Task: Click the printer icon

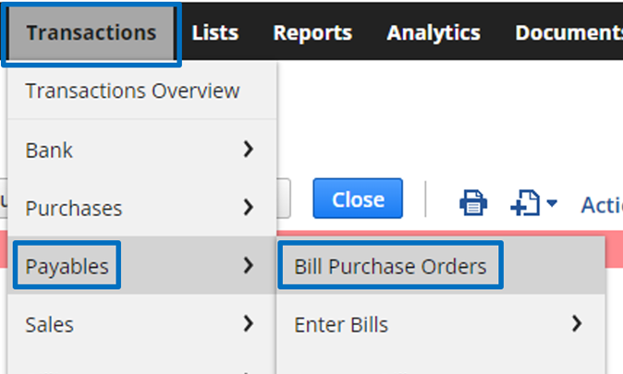Action: pyautogui.click(x=473, y=202)
